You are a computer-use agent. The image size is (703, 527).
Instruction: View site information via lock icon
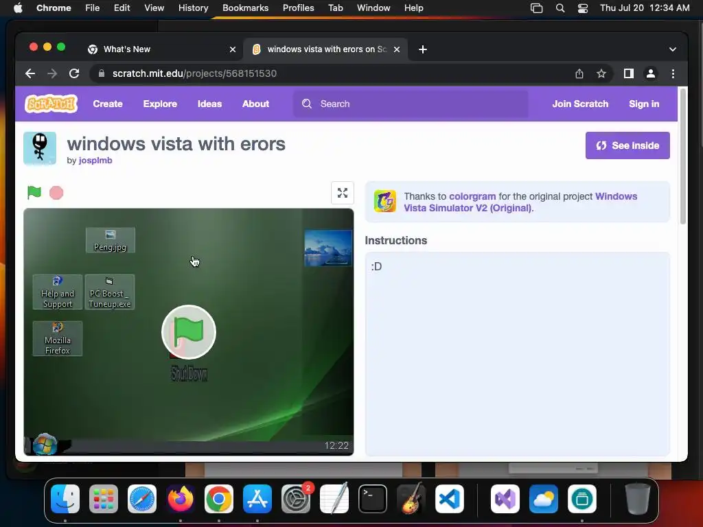click(x=102, y=73)
